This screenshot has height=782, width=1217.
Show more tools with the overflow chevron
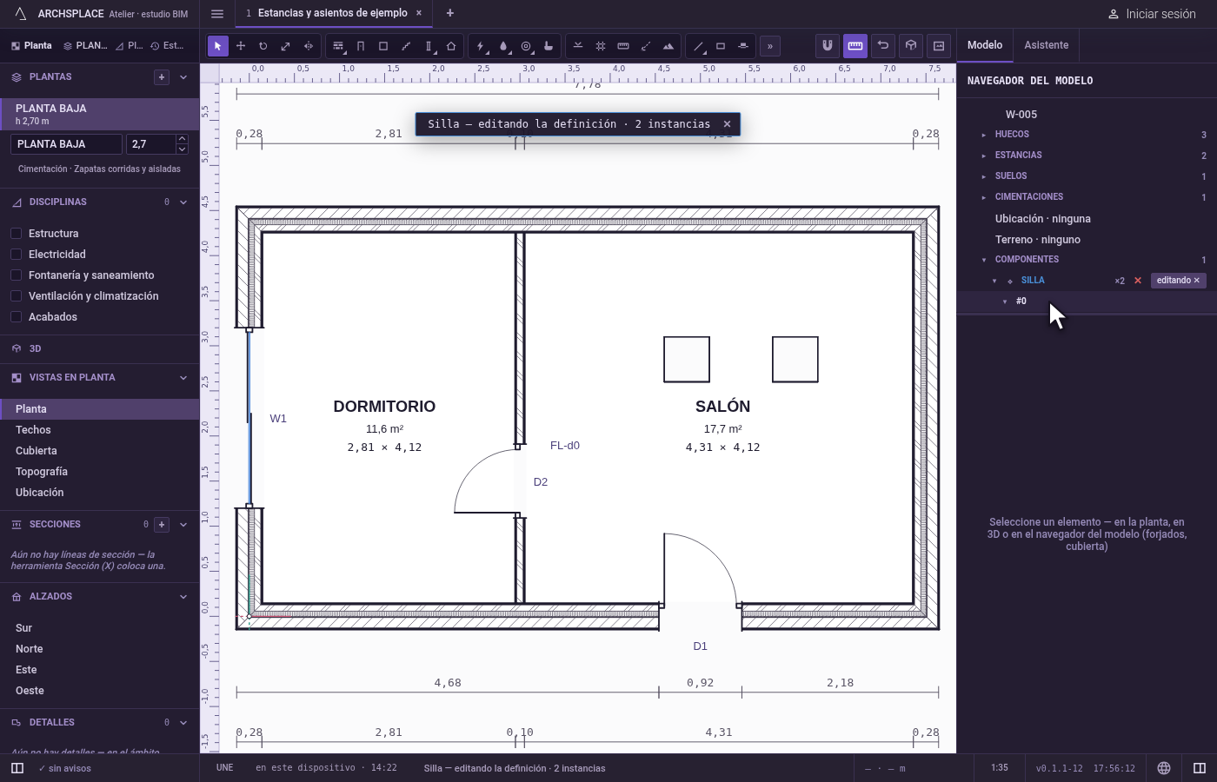[770, 46]
